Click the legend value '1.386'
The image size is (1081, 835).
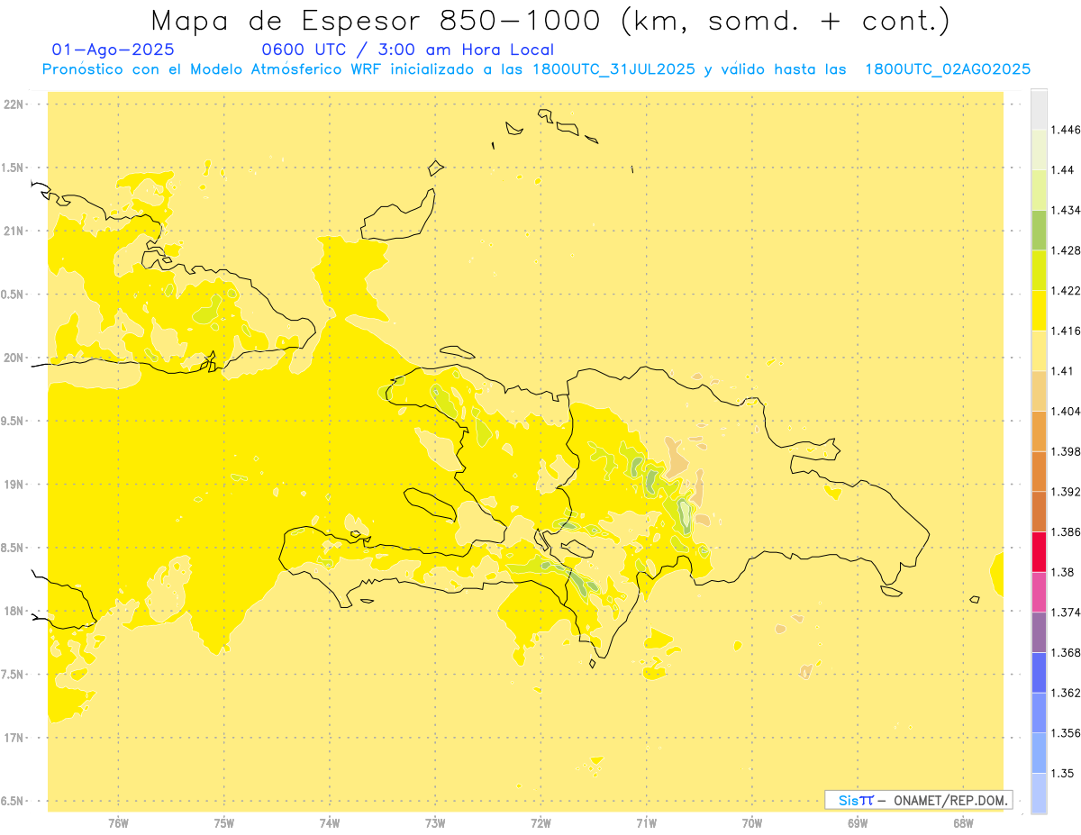[1066, 531]
